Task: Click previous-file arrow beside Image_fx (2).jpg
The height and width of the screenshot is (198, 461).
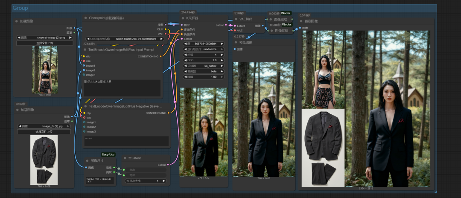Action: point(20,126)
